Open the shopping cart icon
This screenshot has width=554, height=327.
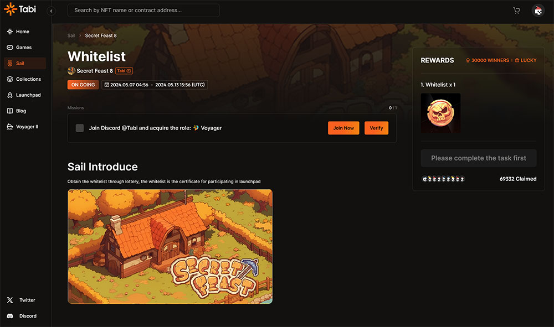tap(516, 11)
